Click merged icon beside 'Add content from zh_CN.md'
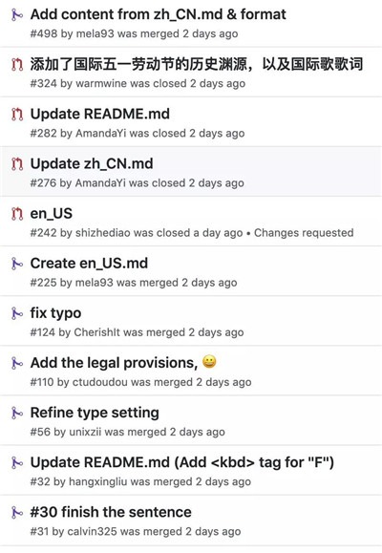382x553 pixels. pyautogui.click(x=17, y=15)
